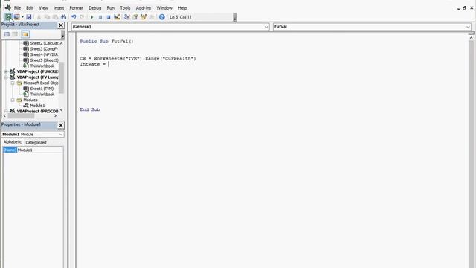This screenshot has height=268, width=476.
Task: Expand the VBAProject (FUNCRES) node
Action: point(6,71)
